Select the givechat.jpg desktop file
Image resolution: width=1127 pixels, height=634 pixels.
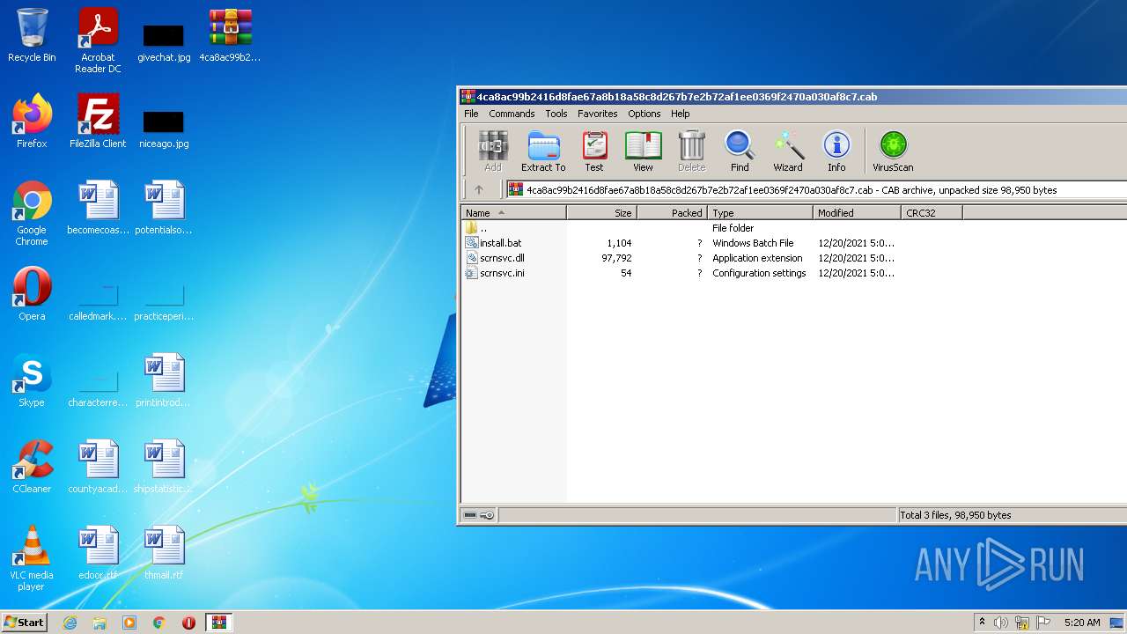[164, 43]
